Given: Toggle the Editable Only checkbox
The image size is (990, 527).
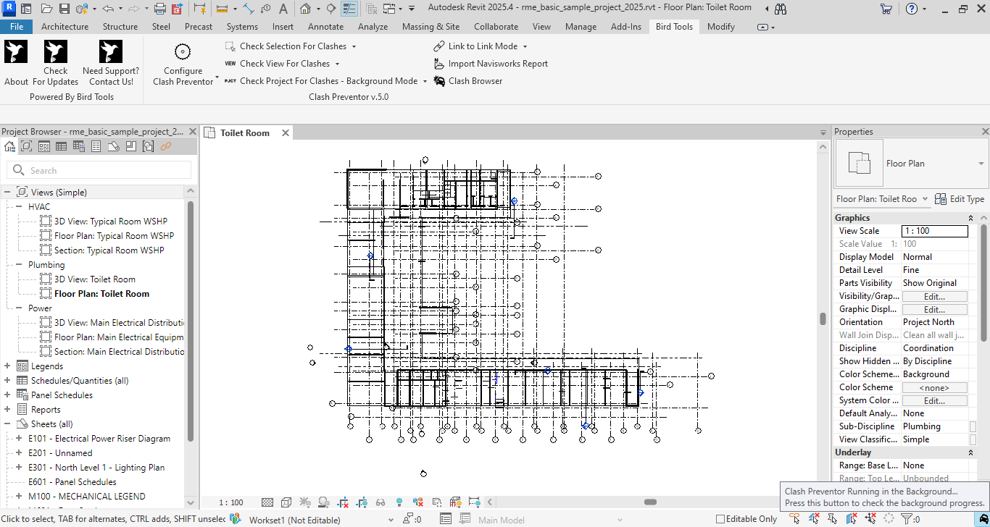Looking at the screenshot, I should point(720,519).
